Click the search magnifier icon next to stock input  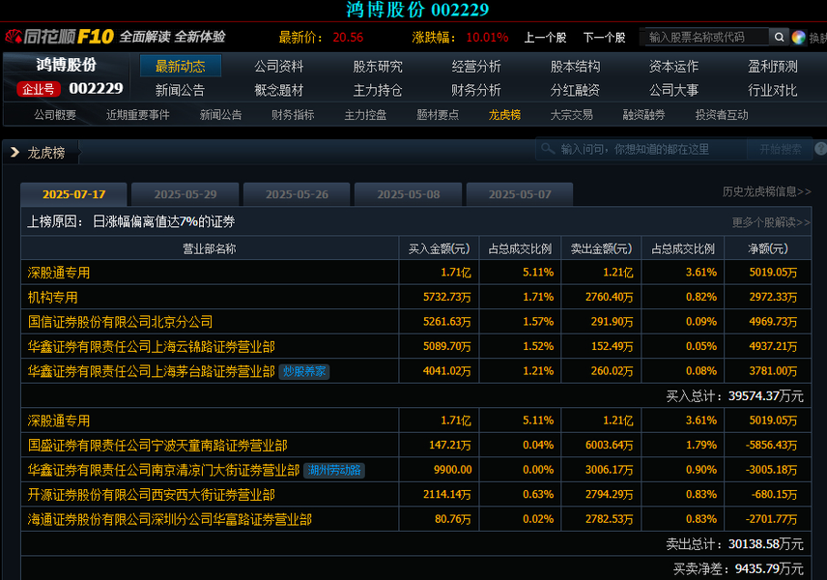[779, 37]
